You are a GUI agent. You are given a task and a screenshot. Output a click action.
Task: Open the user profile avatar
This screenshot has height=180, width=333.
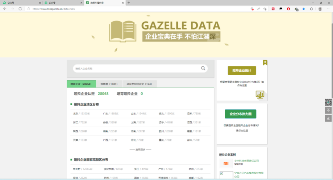(320, 9)
